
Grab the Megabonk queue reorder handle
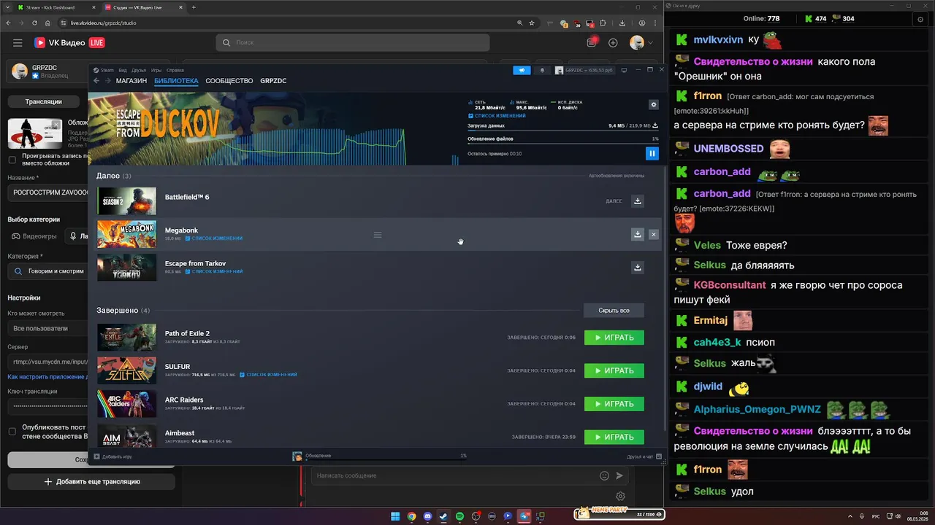point(378,235)
